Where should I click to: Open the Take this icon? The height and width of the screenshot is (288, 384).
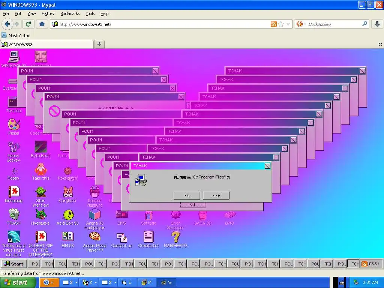pyautogui.click(x=40, y=169)
